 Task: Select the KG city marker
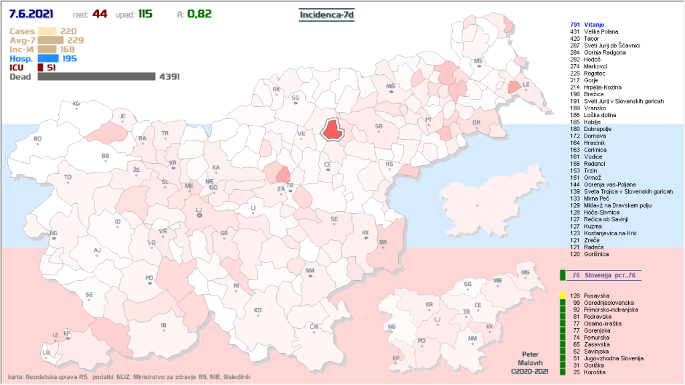point(76,105)
